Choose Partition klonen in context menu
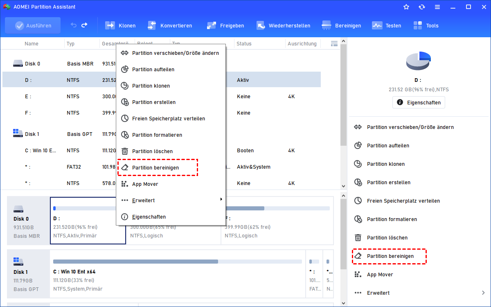Screen dimensions: 491x307 tap(171, 86)
